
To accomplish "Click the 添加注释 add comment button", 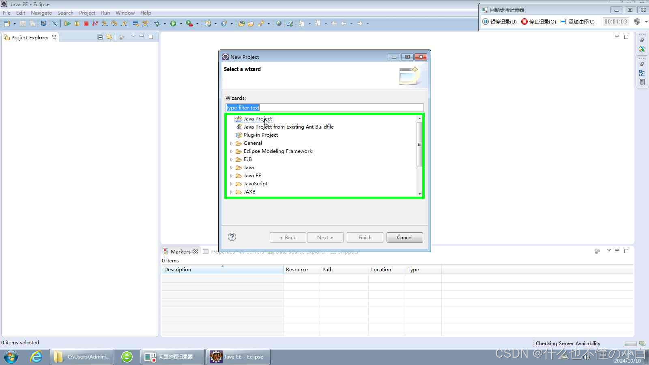I will coord(578,21).
